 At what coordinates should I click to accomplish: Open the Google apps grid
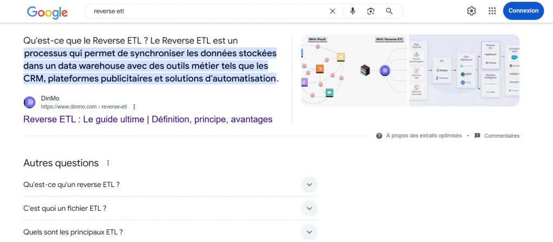tap(492, 11)
